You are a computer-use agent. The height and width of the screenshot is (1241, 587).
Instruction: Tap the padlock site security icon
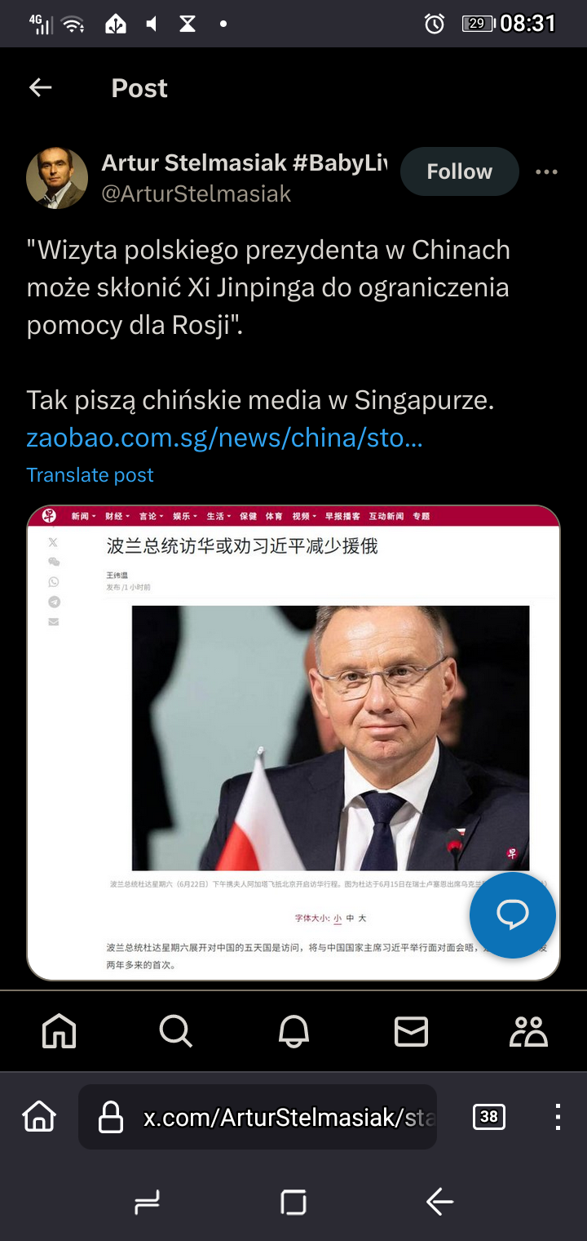(110, 1117)
